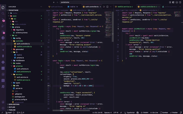The image size is (183, 114).
Task: Go back using the navigation arrow
Action: (x=54, y=2)
